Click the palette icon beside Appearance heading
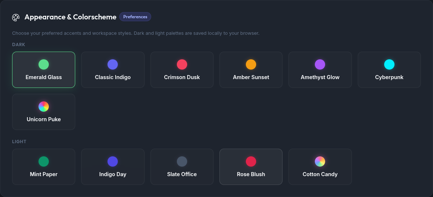433x197 pixels. (16, 17)
